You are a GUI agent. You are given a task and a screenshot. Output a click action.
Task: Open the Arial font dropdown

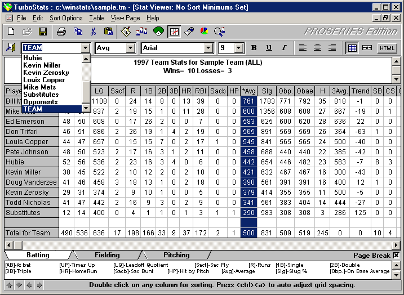(208, 48)
